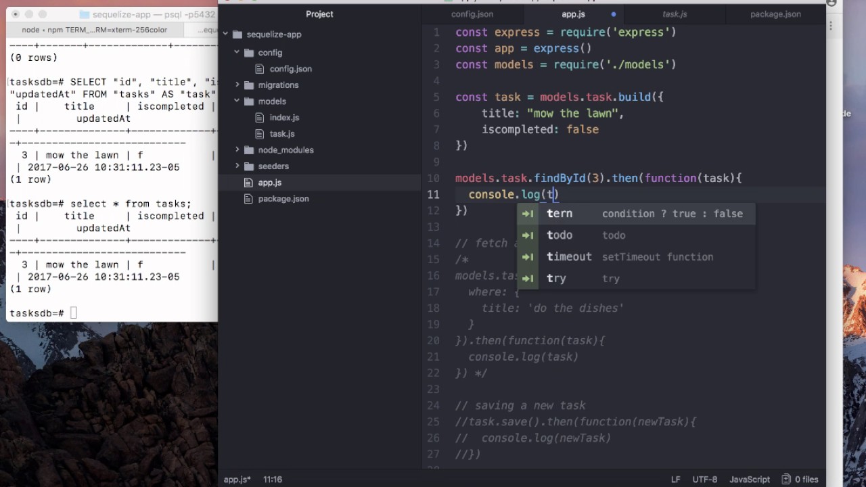
Task: Open config.json in the tree view
Action: pyautogui.click(x=290, y=69)
